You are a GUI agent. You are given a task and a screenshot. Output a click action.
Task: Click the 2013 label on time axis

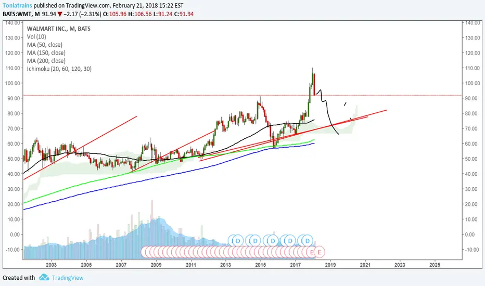click(x=226, y=265)
